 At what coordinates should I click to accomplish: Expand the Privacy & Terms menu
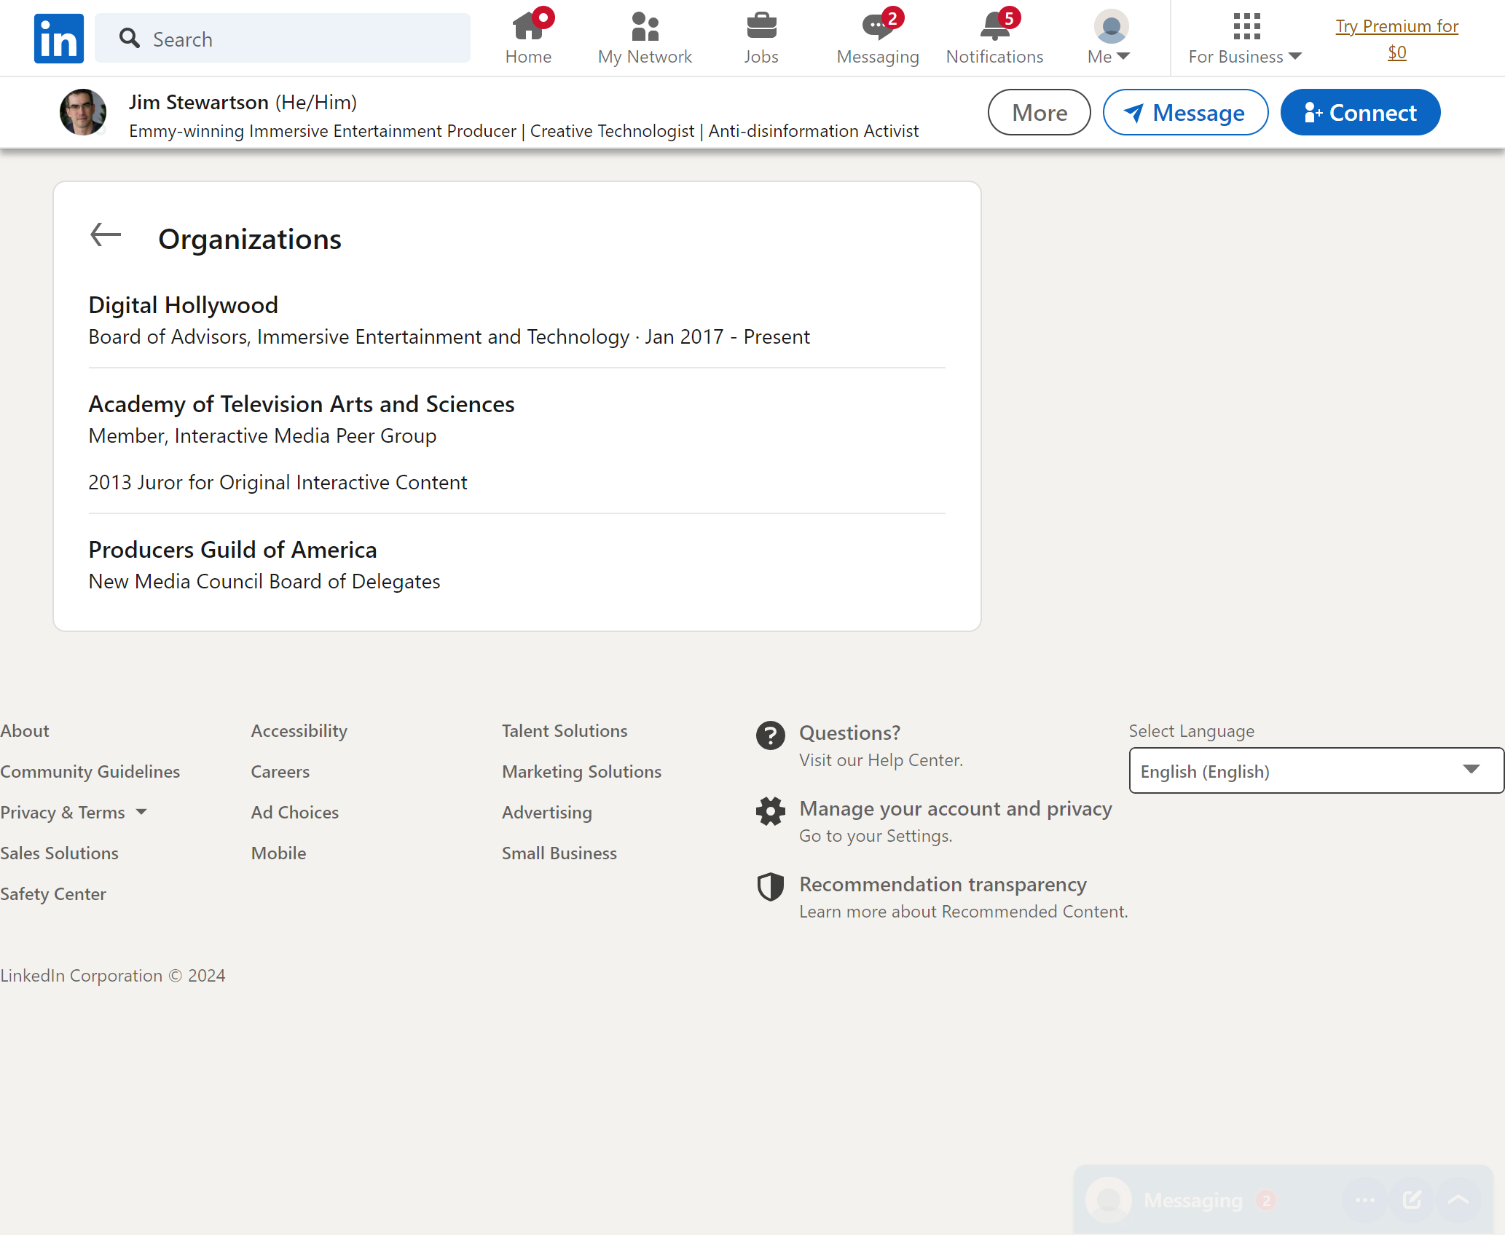74,812
